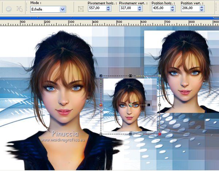Decrease the Pivotement vert. value with down arrow

click(x=140, y=10)
